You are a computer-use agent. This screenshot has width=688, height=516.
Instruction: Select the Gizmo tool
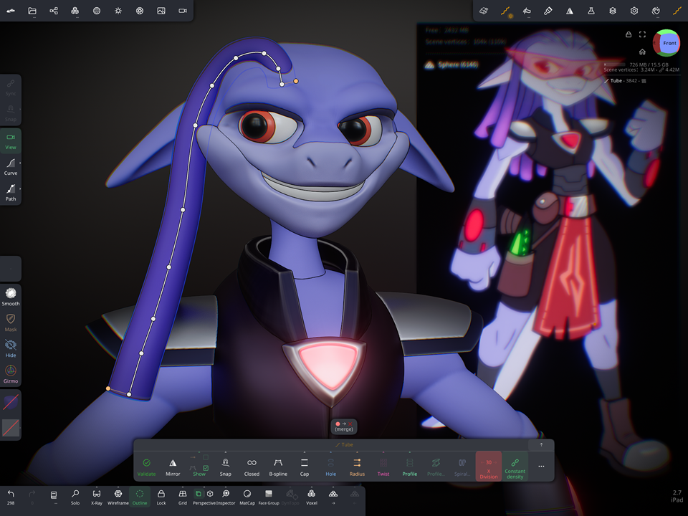pyautogui.click(x=11, y=374)
